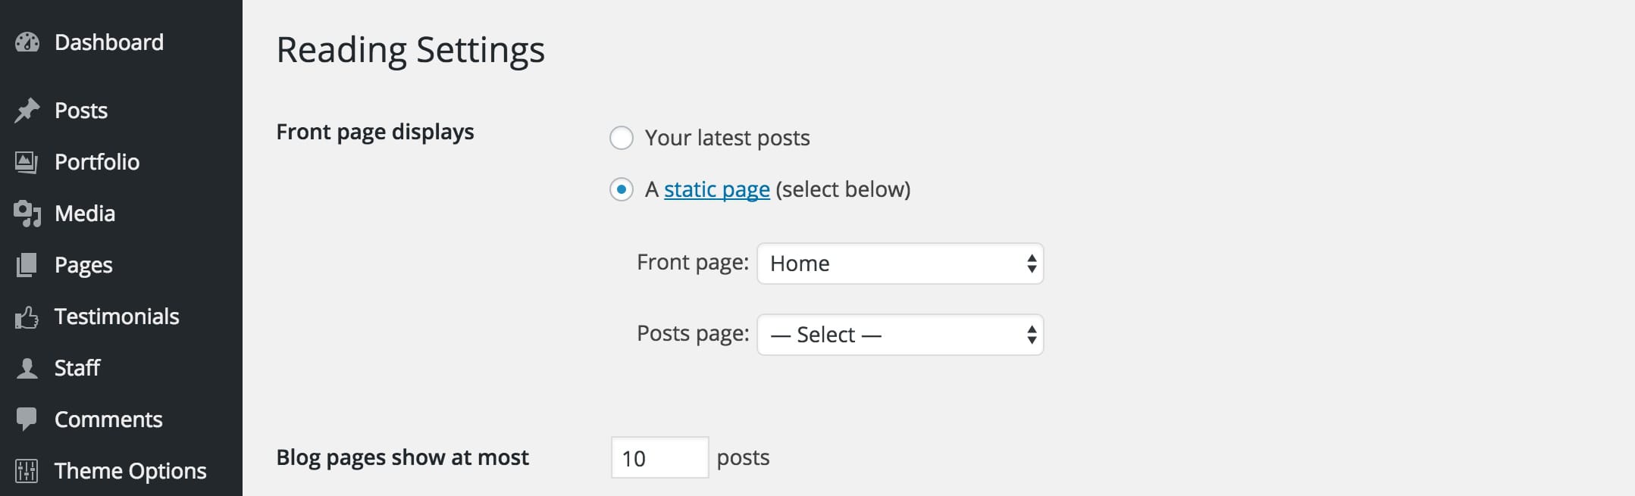1635x496 pixels.
Task: Click the Media camera-and-music icon
Action: (x=27, y=214)
